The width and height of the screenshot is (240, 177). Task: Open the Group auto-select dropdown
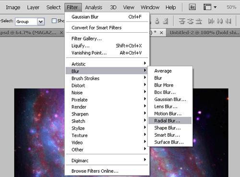[x=41, y=22]
